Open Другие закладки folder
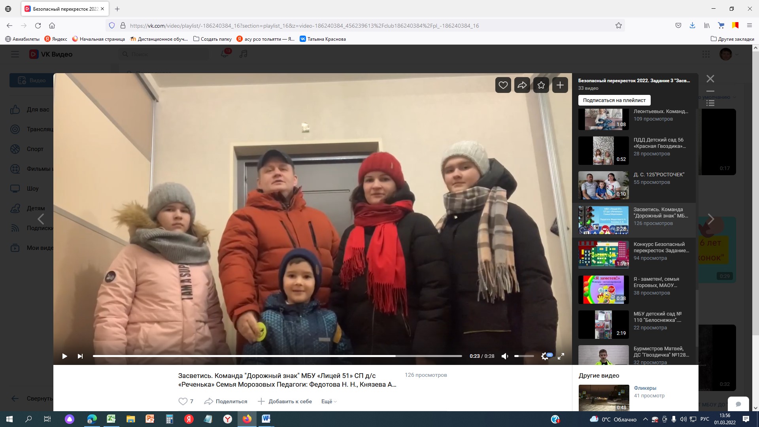Screen dimensions: 759x427 coord(732,39)
